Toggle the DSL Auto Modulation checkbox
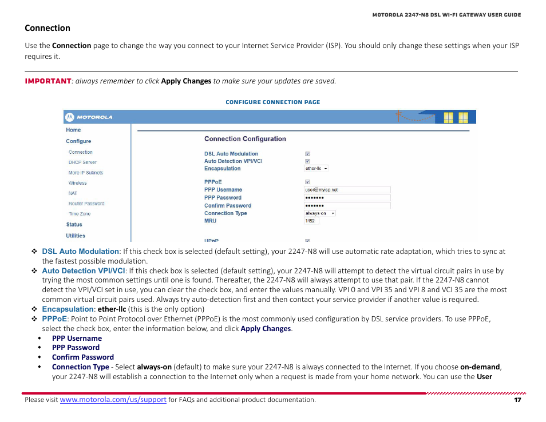Screen dimensions: 546x422 pyautogui.click(x=307, y=154)
